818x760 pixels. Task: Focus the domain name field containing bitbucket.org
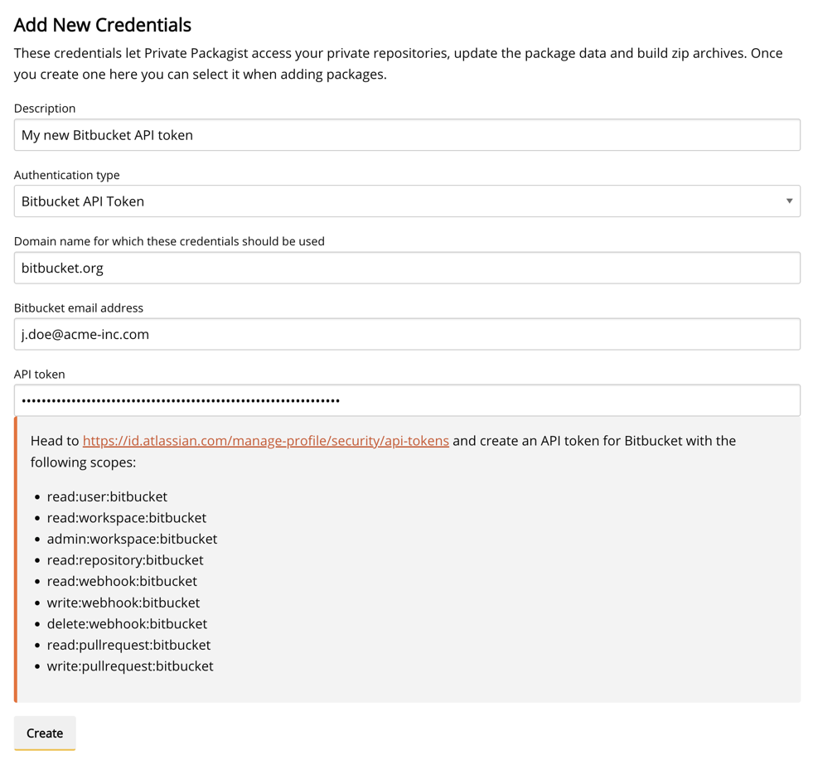[x=406, y=268]
